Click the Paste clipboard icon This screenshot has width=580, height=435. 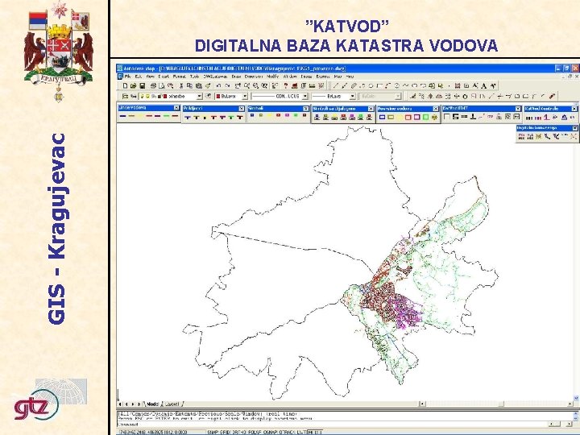(199, 86)
